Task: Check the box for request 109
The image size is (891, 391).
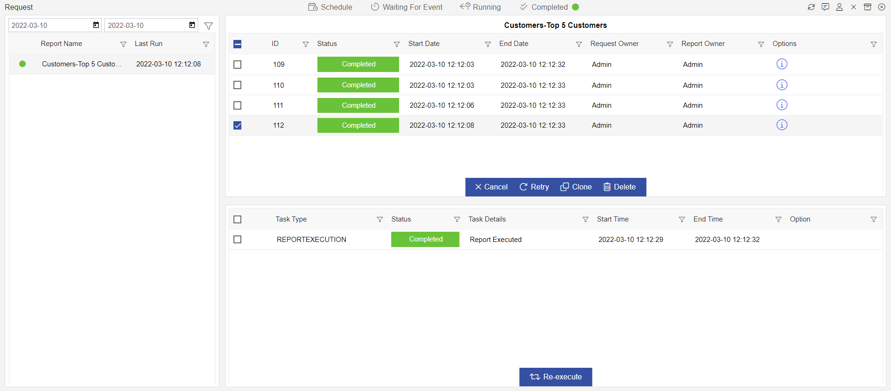Action: [238, 65]
